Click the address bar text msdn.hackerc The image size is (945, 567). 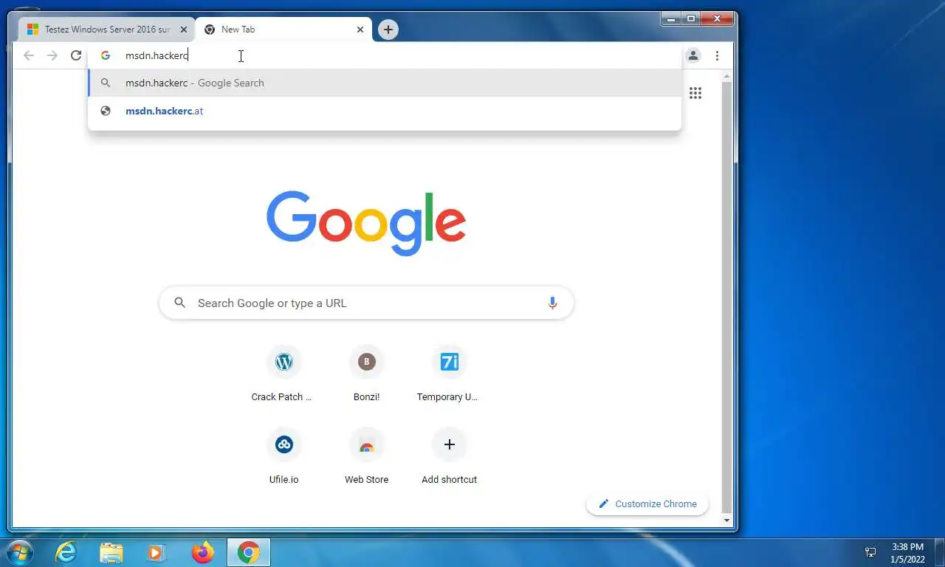(x=157, y=55)
